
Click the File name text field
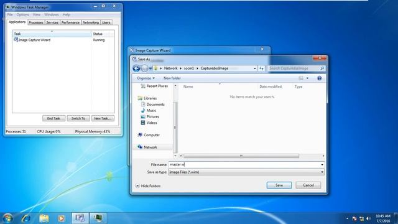tap(244, 164)
